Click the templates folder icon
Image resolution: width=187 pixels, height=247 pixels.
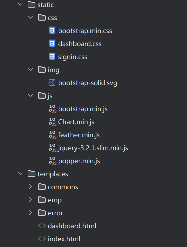coord(32,174)
